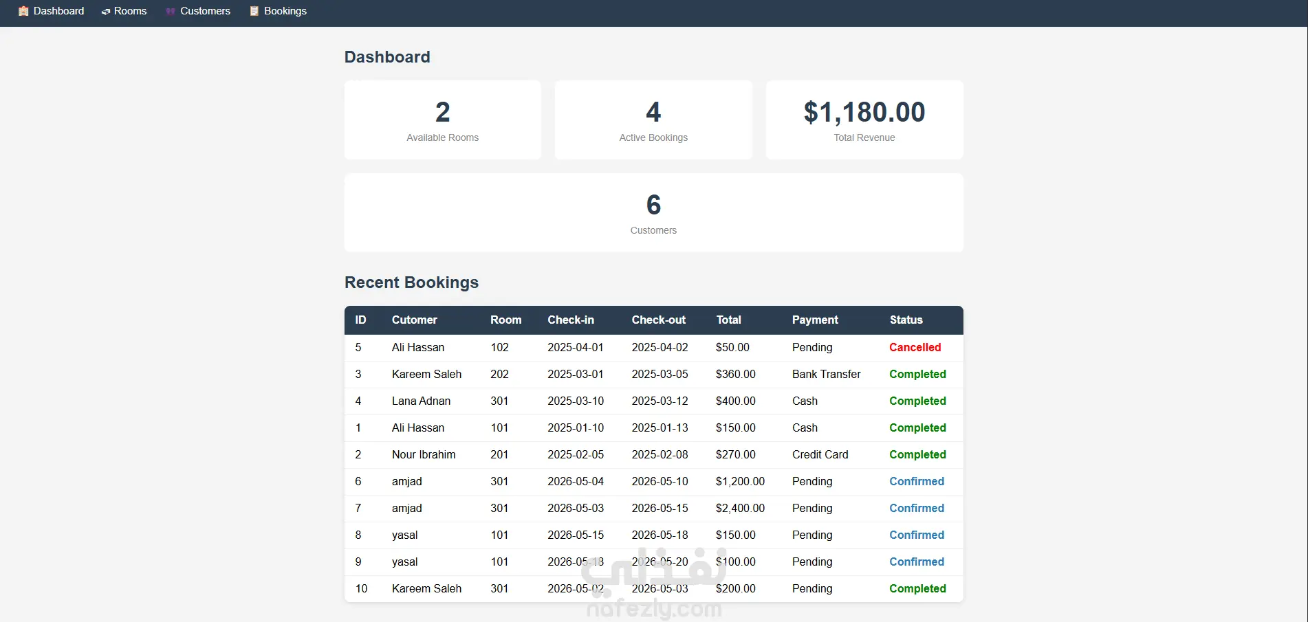The width and height of the screenshot is (1308, 622).
Task: Click the Check-in column header
Action: pyautogui.click(x=571, y=320)
